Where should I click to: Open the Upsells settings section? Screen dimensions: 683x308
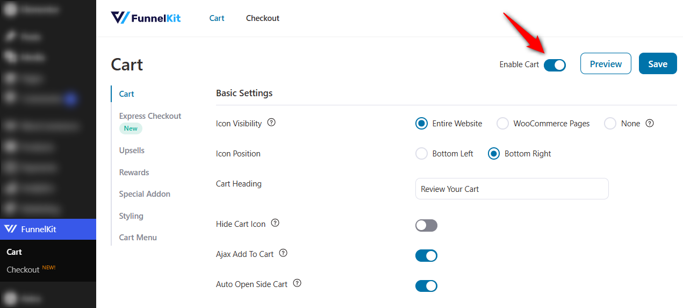click(x=132, y=151)
